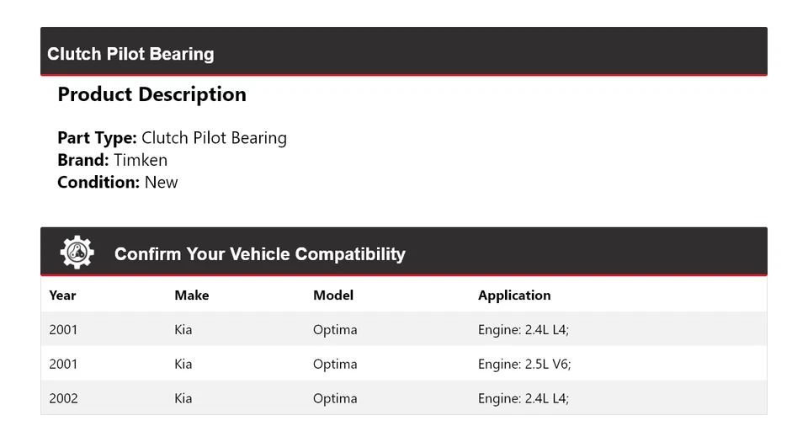The width and height of the screenshot is (808, 442).
Task: Click the Model column header
Action: pyautogui.click(x=333, y=295)
